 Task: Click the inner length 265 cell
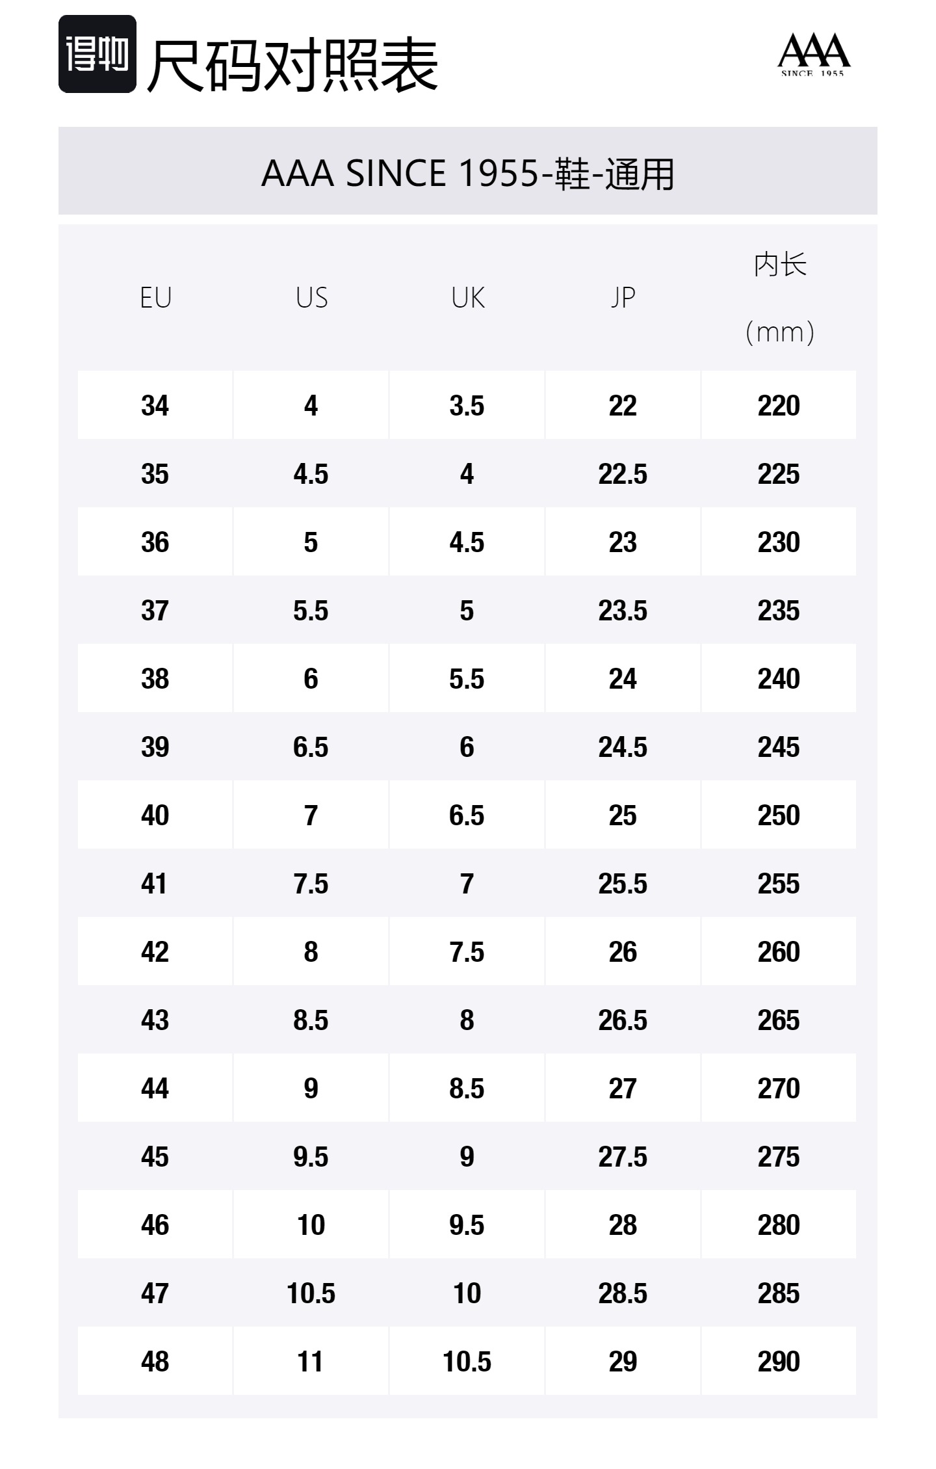[779, 1020]
